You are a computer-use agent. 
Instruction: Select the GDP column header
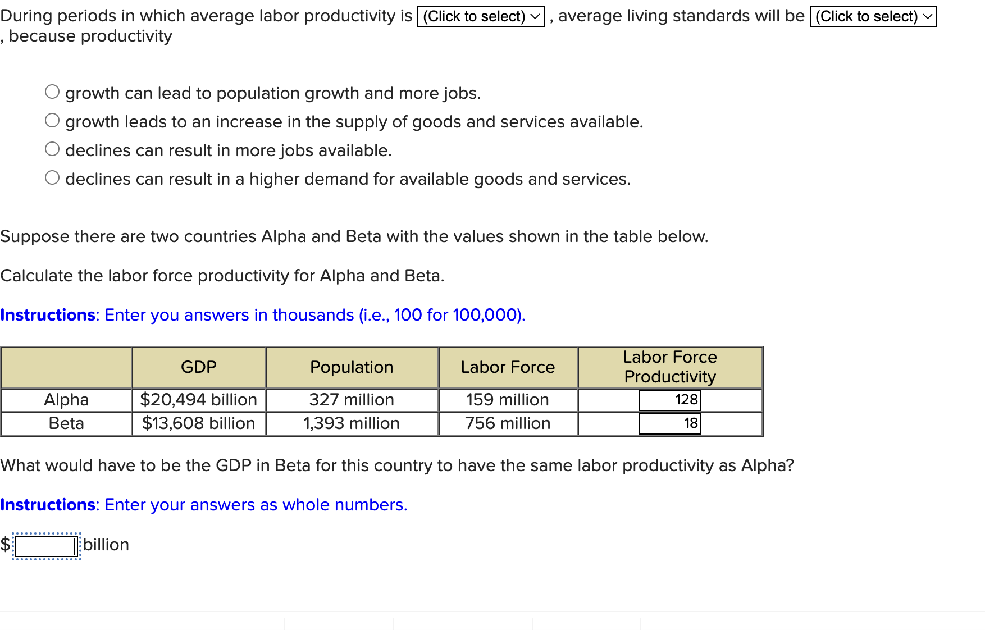[198, 367]
